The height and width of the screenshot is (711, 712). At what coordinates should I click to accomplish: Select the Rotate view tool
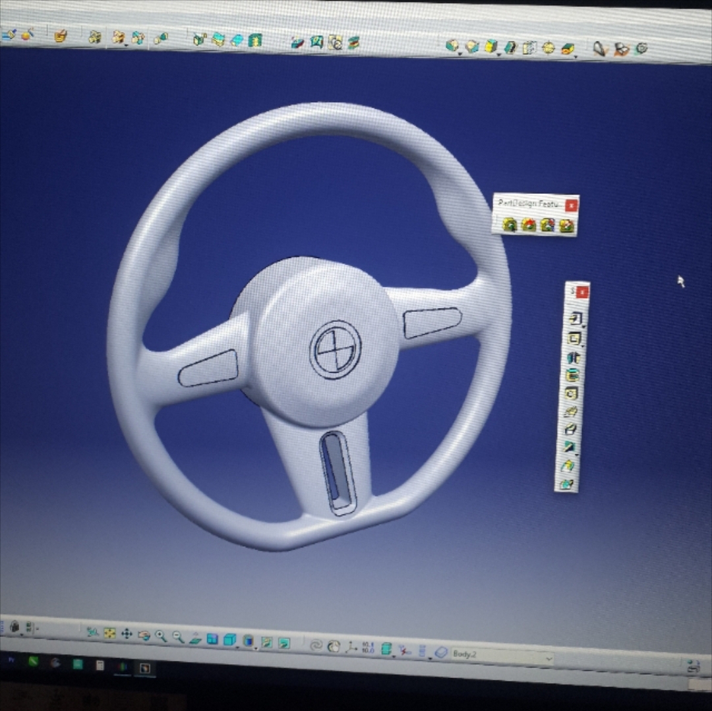pyautogui.click(x=144, y=635)
